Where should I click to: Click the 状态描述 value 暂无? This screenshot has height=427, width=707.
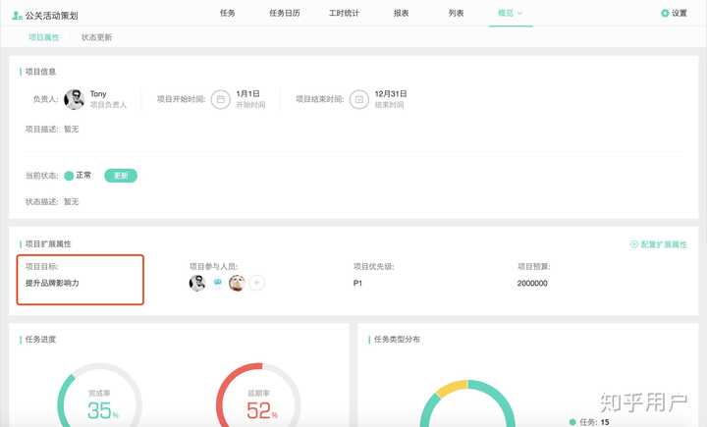[72, 201]
